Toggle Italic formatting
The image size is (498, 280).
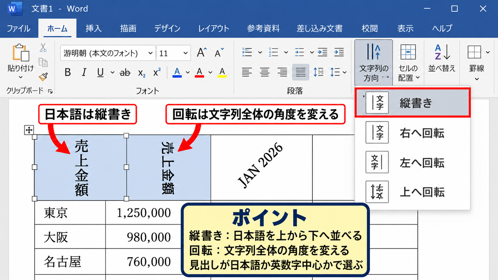(84, 72)
